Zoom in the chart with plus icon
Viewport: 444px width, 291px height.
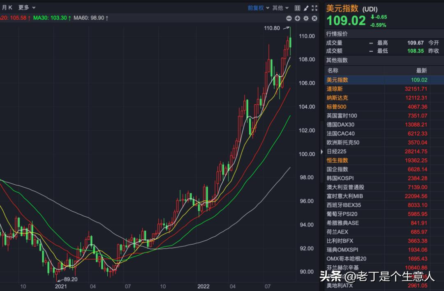[297, 18]
